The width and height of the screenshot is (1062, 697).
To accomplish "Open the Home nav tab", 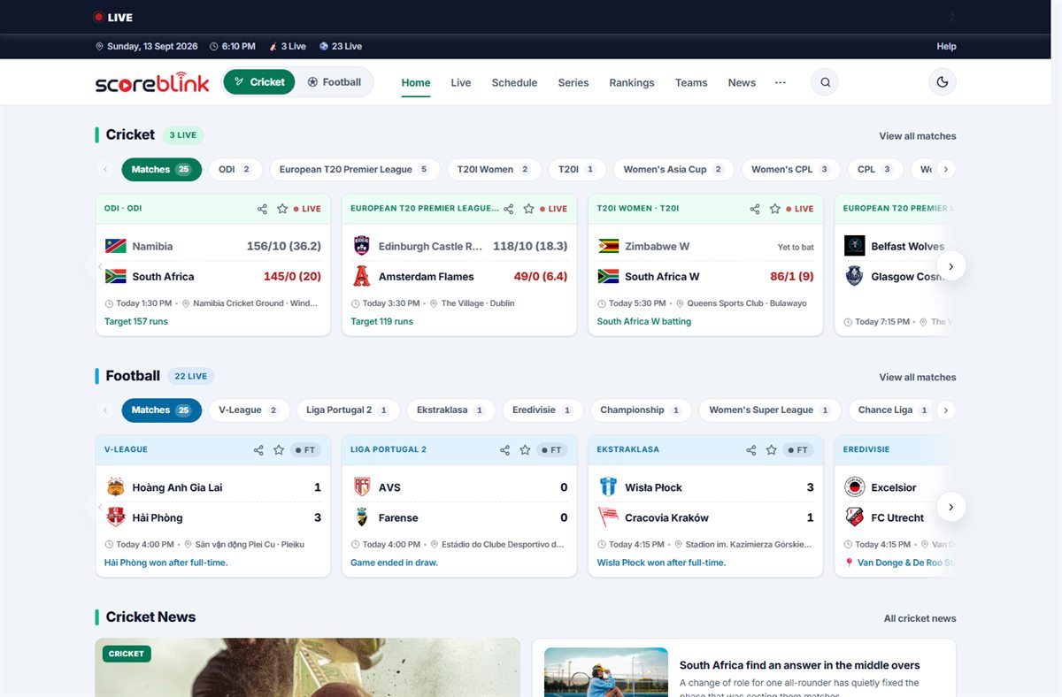I will pyautogui.click(x=416, y=82).
